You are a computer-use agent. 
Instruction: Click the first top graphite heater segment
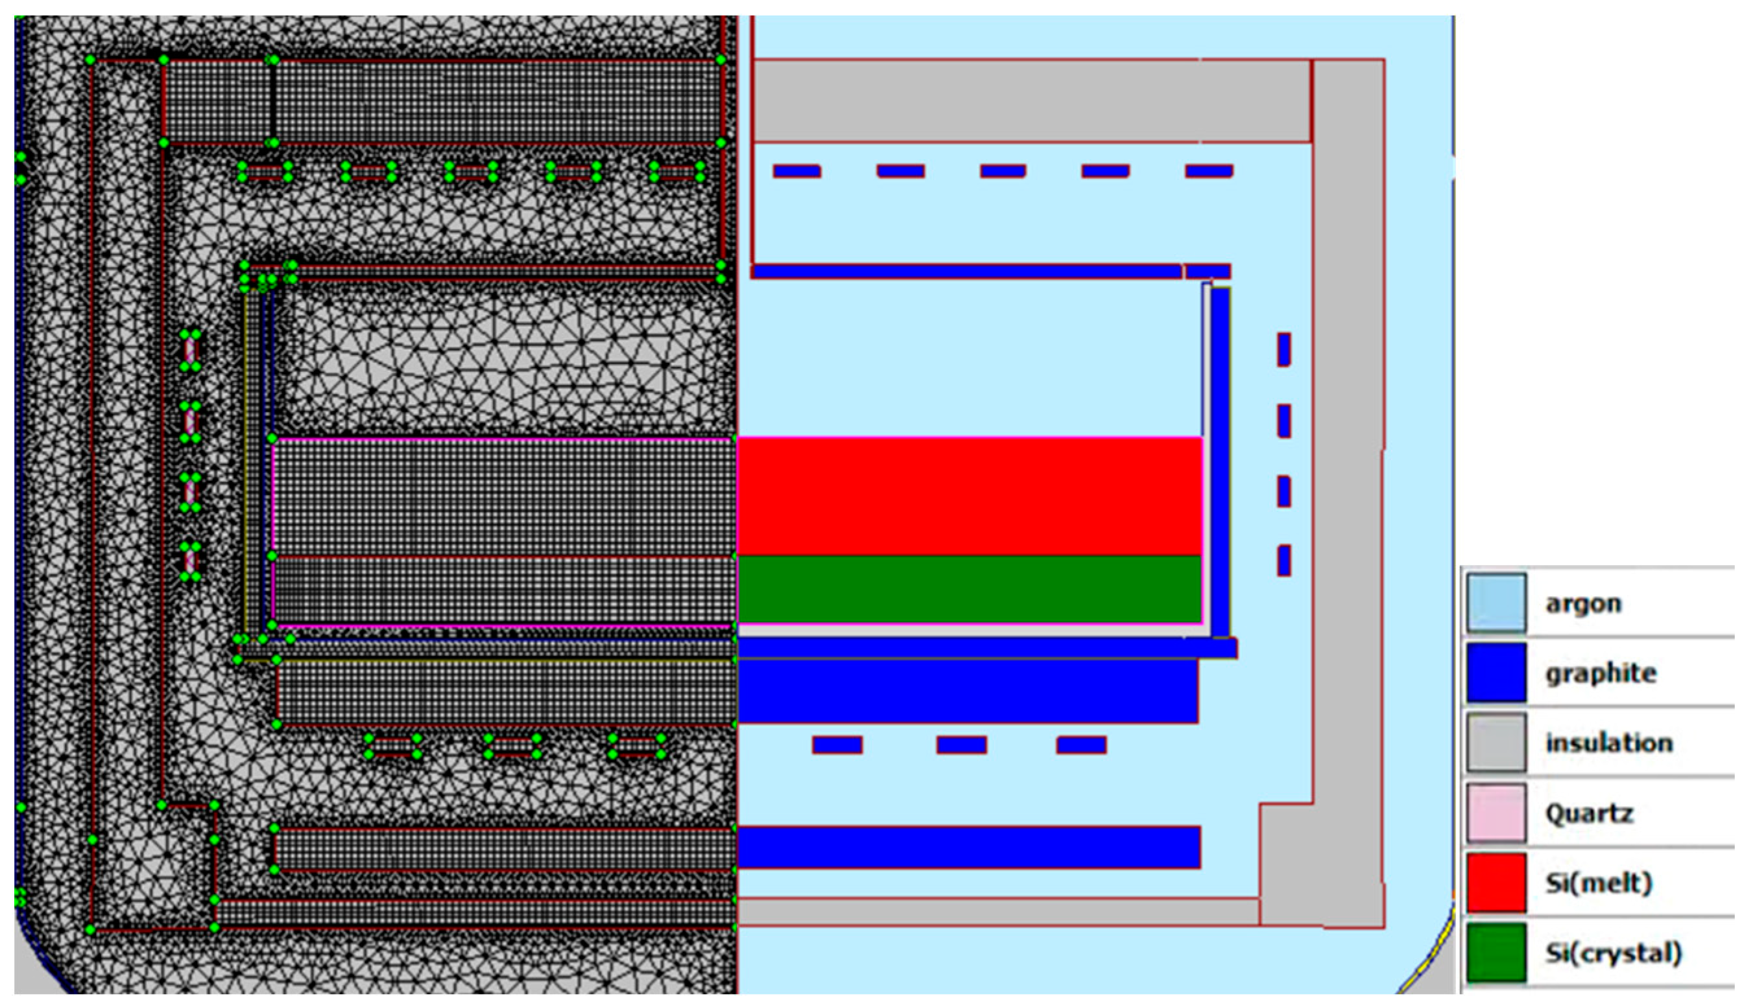point(796,171)
